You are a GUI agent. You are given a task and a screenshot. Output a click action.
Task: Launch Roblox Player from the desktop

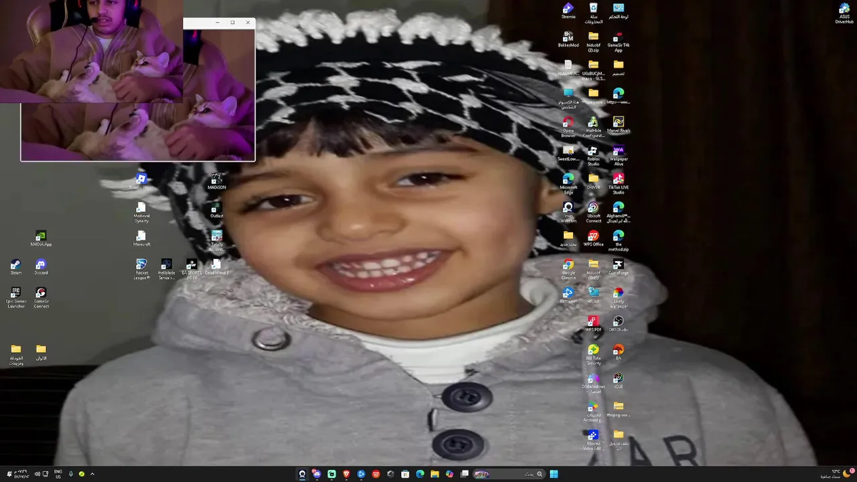(x=141, y=181)
